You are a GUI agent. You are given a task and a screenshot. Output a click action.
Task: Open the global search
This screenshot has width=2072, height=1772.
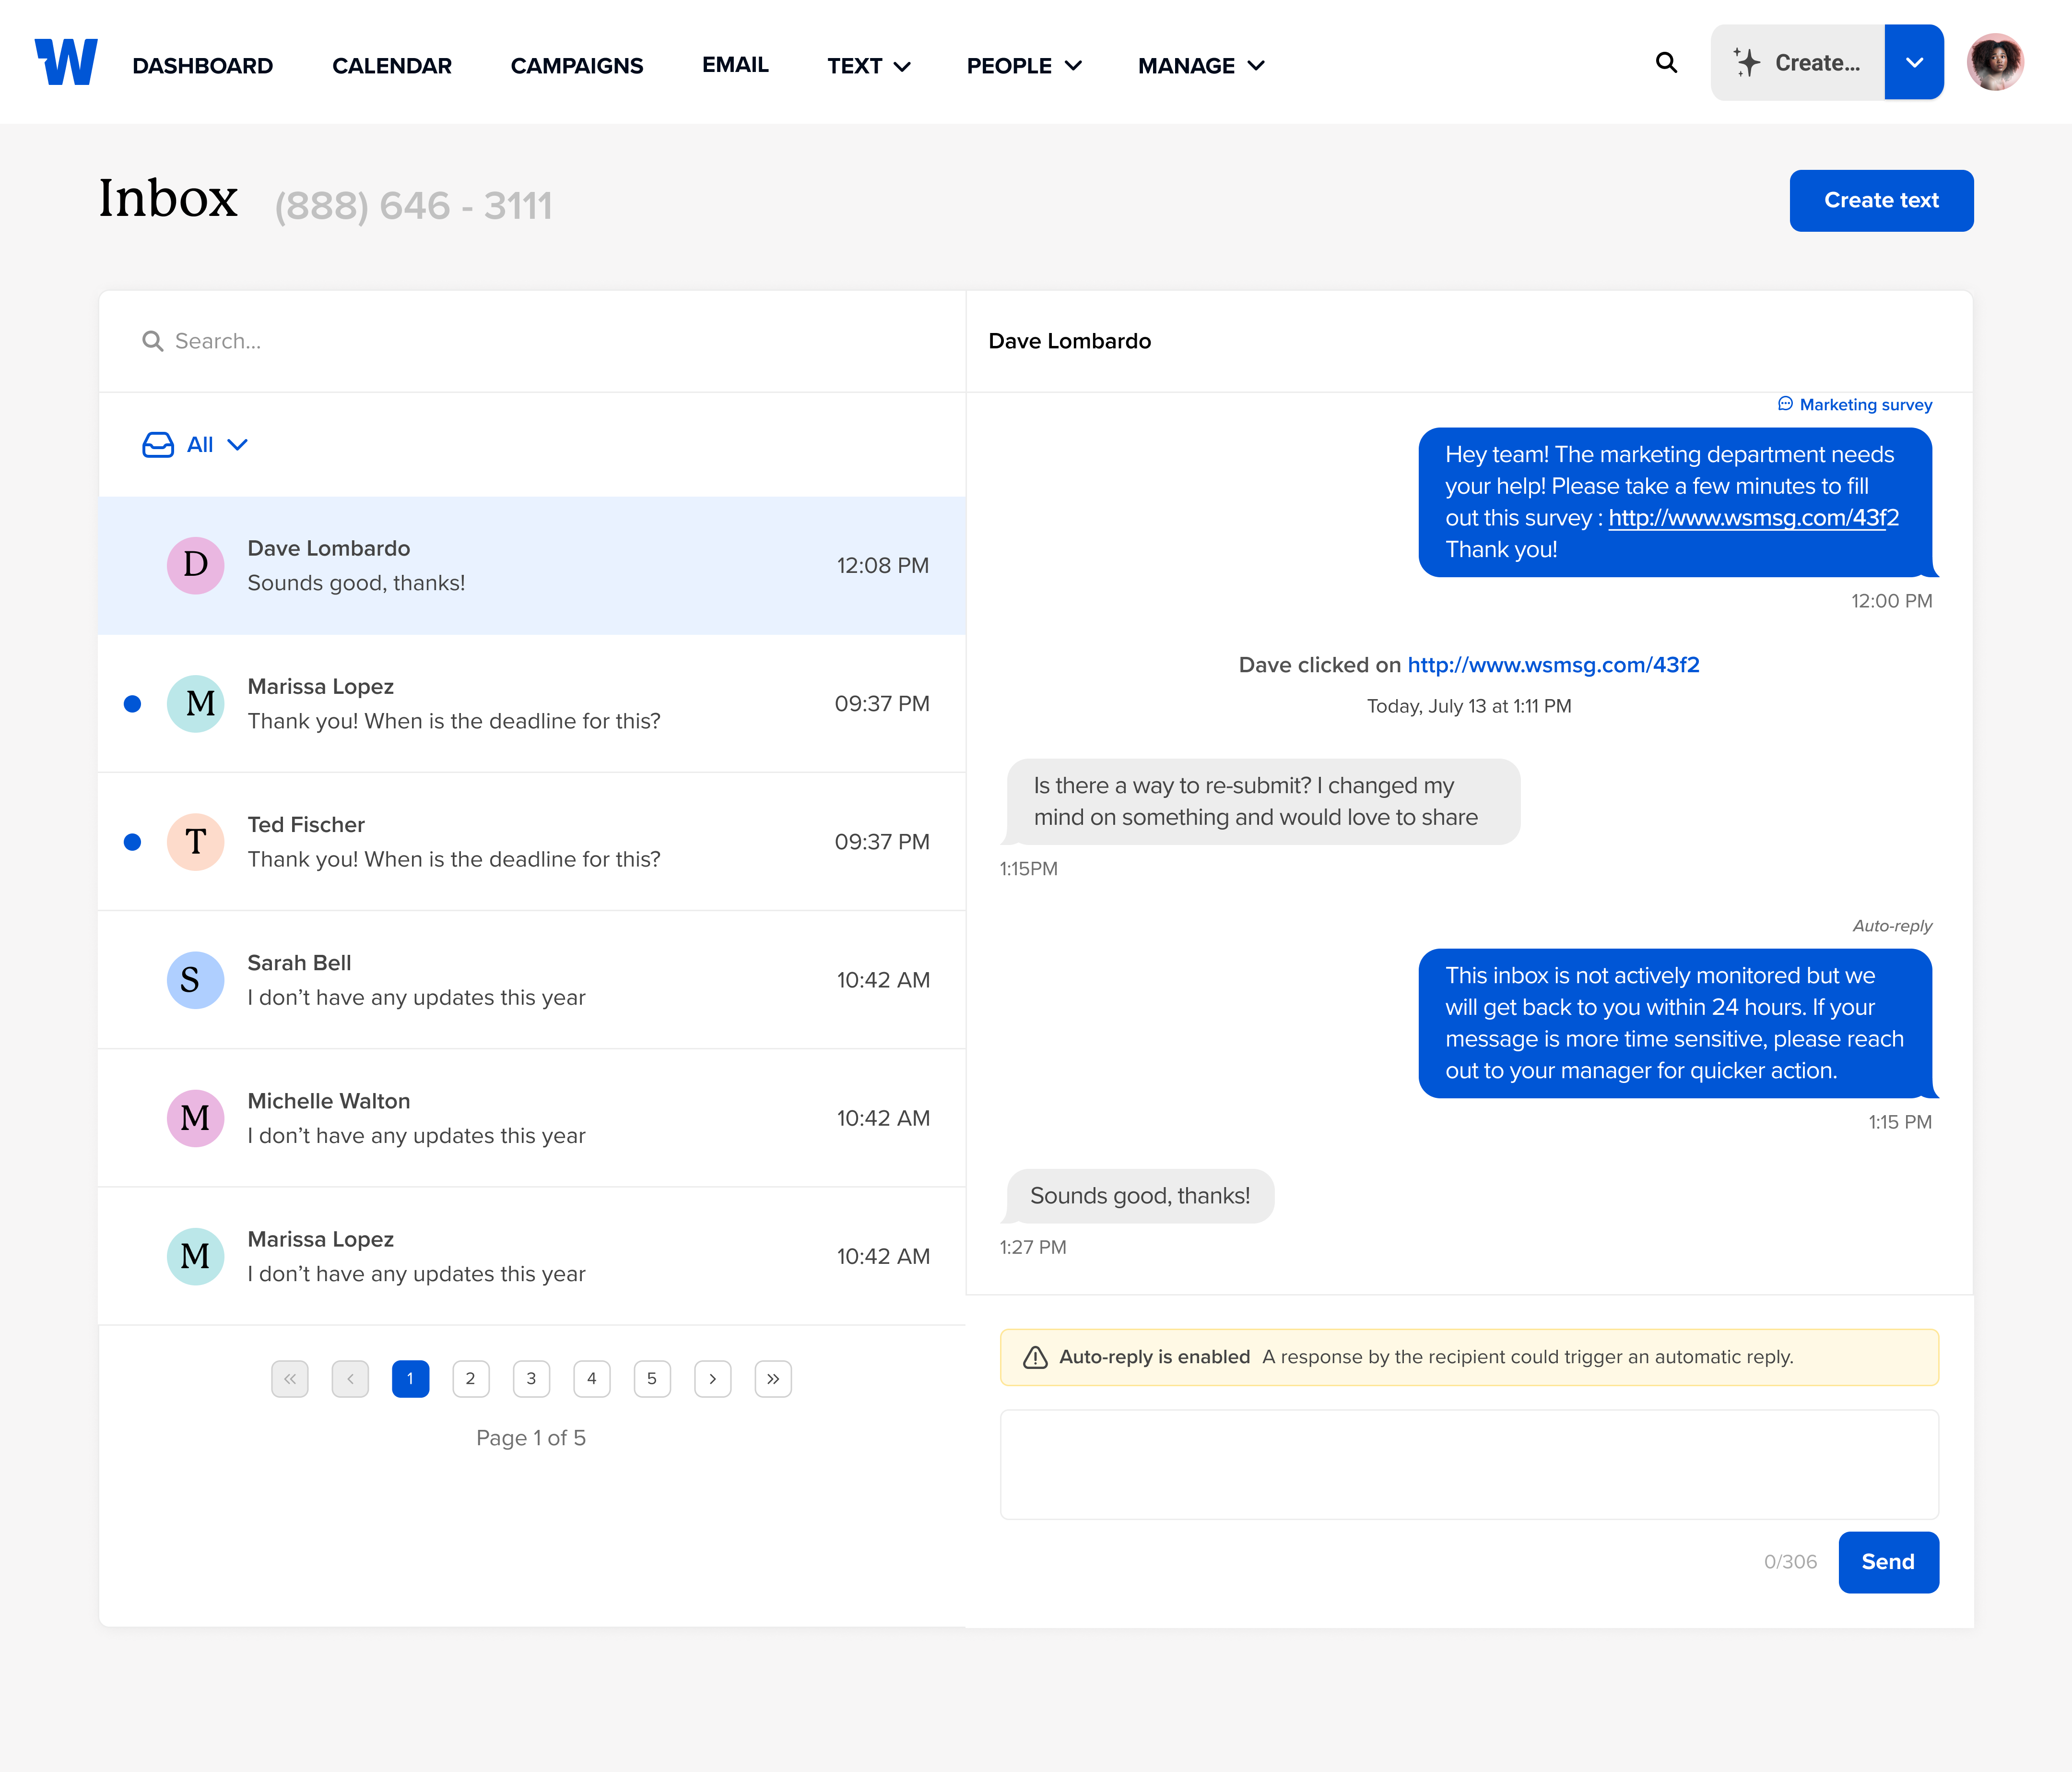(x=1666, y=62)
